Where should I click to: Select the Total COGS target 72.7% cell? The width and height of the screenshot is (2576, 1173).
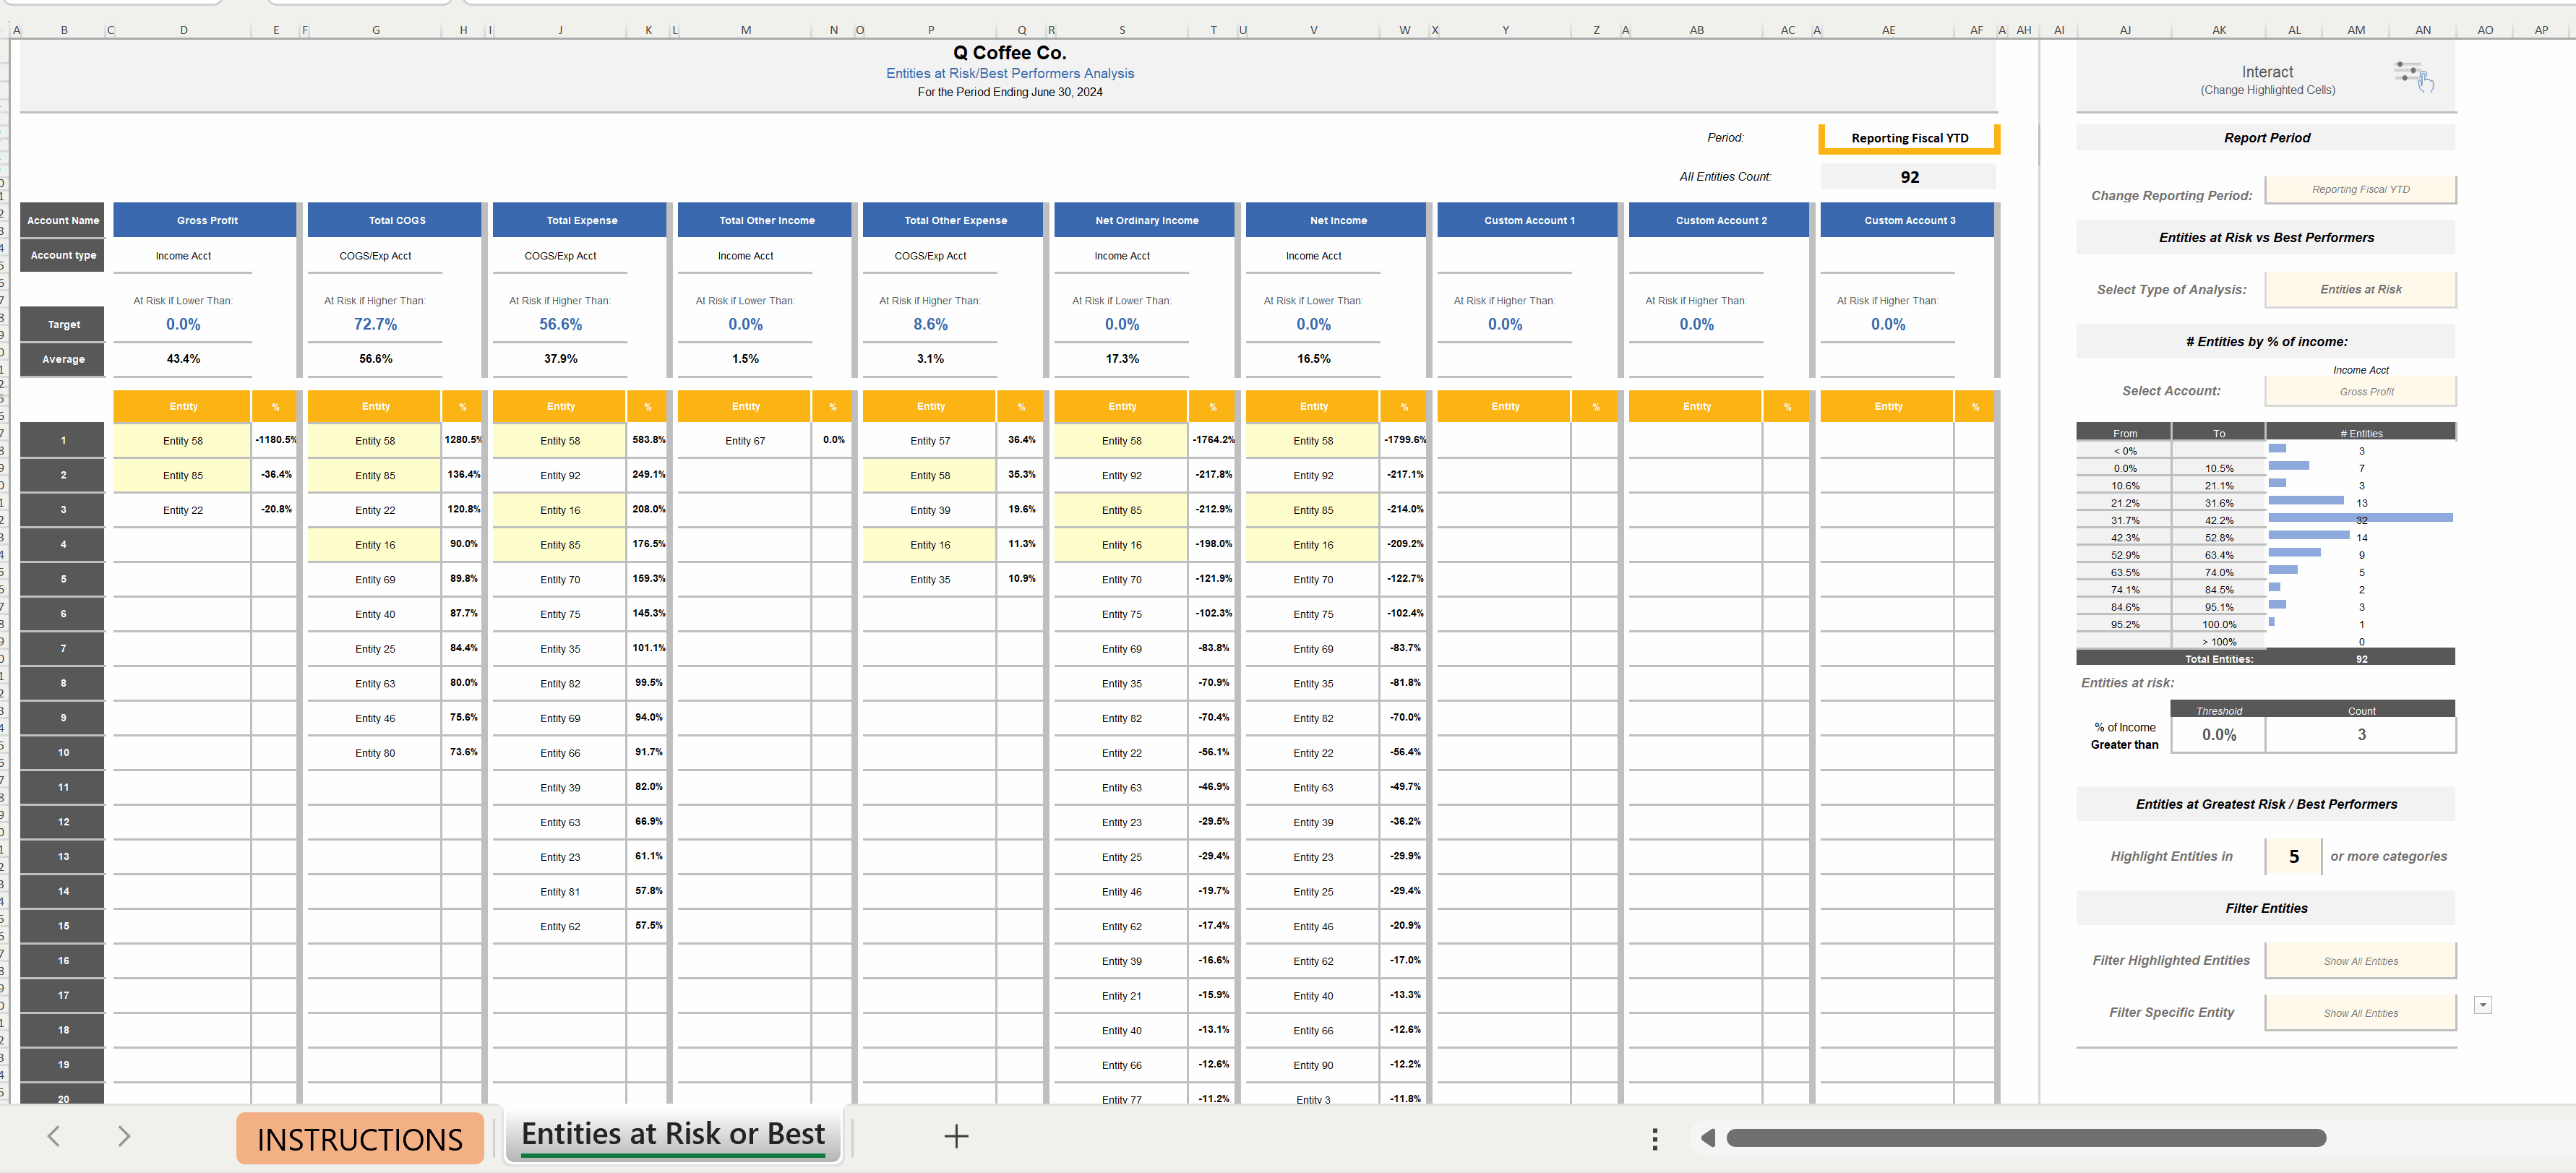[375, 325]
